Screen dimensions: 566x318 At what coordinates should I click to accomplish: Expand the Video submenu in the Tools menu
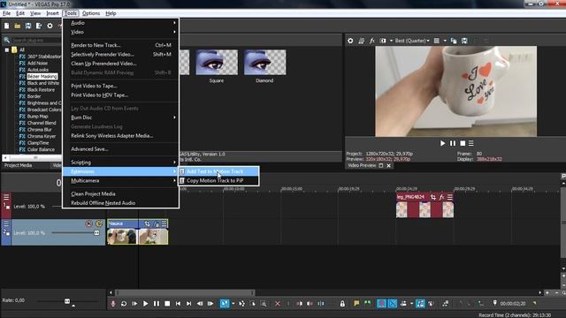(121, 32)
